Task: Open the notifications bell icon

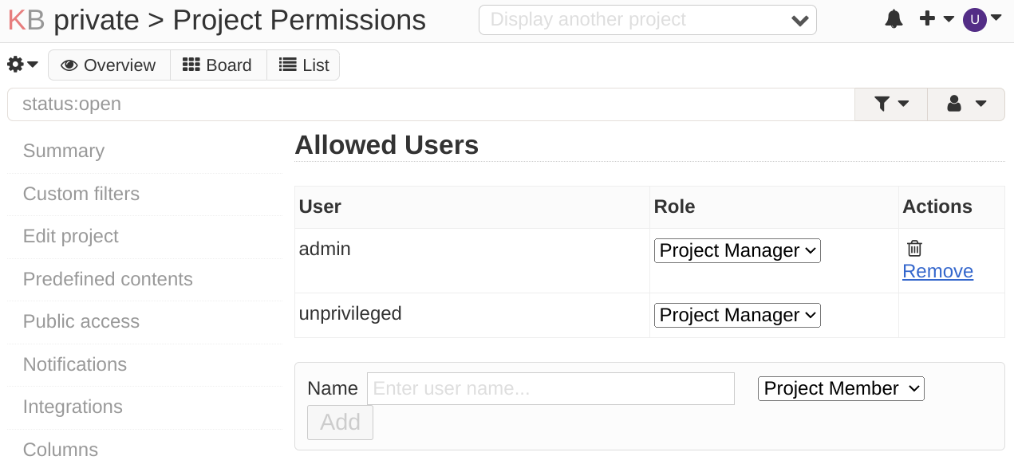Action: click(894, 20)
